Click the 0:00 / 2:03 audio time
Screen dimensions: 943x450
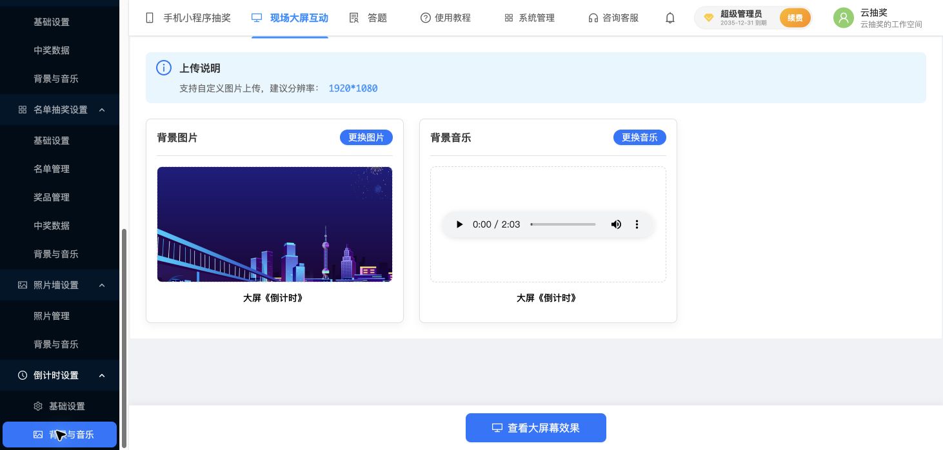496,224
